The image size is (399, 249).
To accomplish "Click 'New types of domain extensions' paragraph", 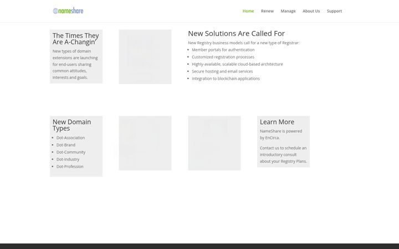I will [x=75, y=64].
